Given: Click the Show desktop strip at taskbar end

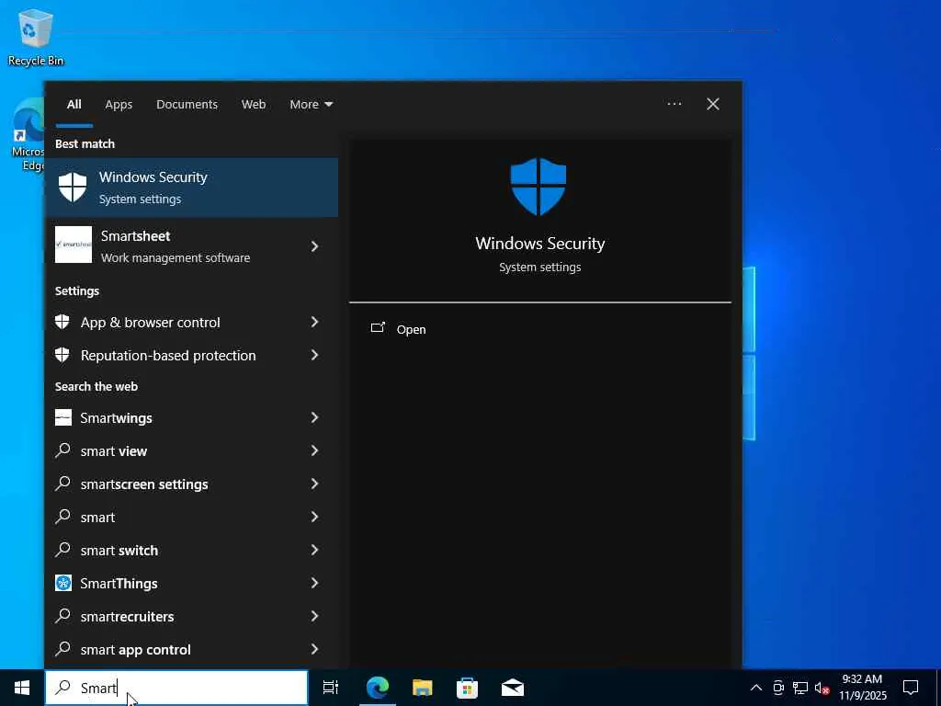Looking at the screenshot, I should point(938,688).
